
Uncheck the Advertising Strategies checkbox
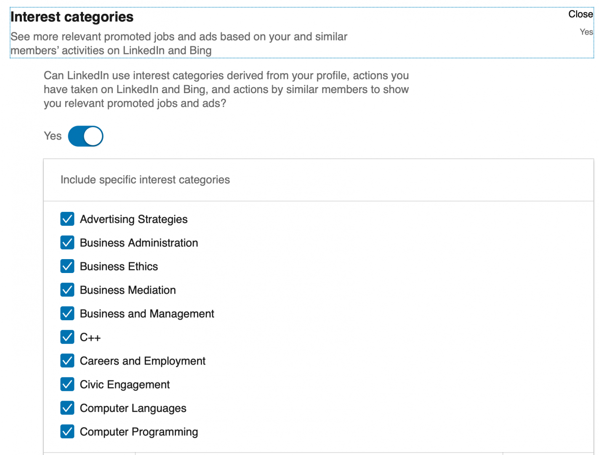[67, 219]
